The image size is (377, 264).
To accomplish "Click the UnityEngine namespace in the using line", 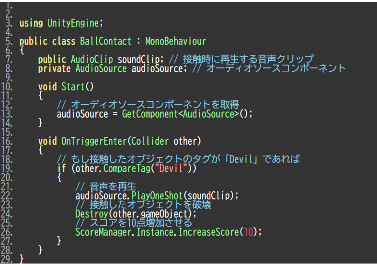I will 73,23.
